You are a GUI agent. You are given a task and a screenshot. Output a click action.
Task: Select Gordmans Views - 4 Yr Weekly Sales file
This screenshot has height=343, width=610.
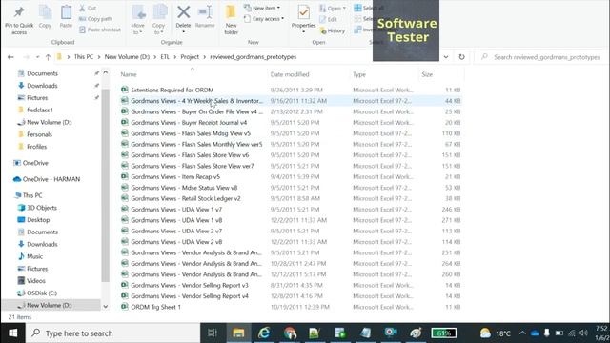[197, 101]
